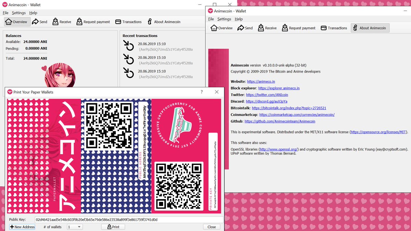Click the X icon of paper wallet dialog
The image size is (411, 231).
[x=216, y=92]
